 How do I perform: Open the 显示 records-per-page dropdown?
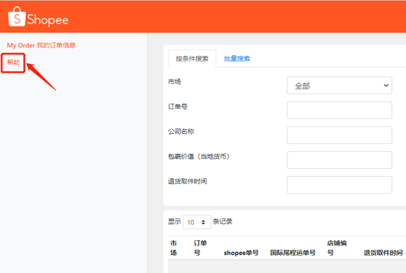[x=196, y=222]
